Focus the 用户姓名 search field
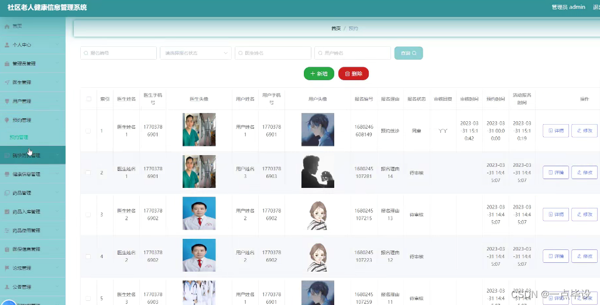The width and height of the screenshot is (600, 305). tap(352, 53)
